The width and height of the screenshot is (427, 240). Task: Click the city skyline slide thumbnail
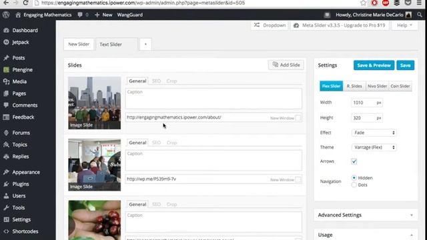(95, 103)
